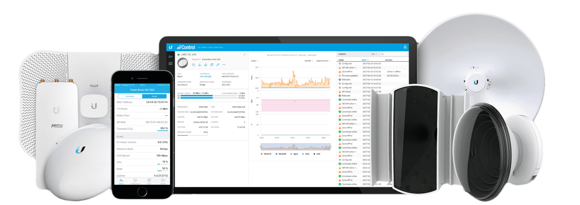Viewport: 580px width, 205px height.
Task: Expand the HOUR time range dropdown
Action: tap(254, 61)
